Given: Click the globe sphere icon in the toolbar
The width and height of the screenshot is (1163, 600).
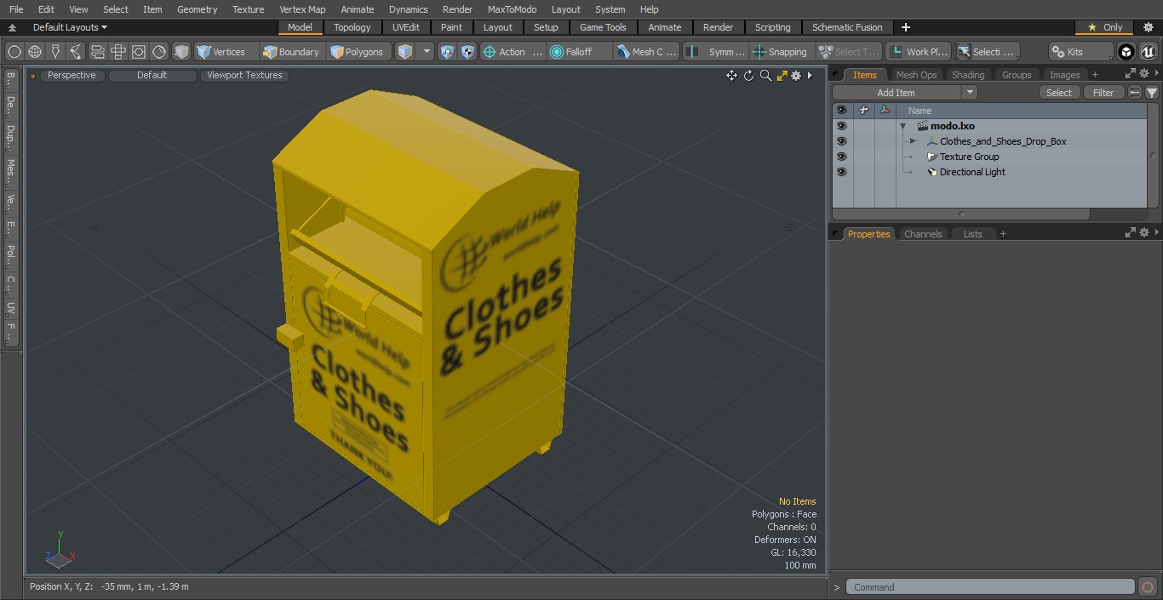Looking at the screenshot, I should click(x=35, y=52).
